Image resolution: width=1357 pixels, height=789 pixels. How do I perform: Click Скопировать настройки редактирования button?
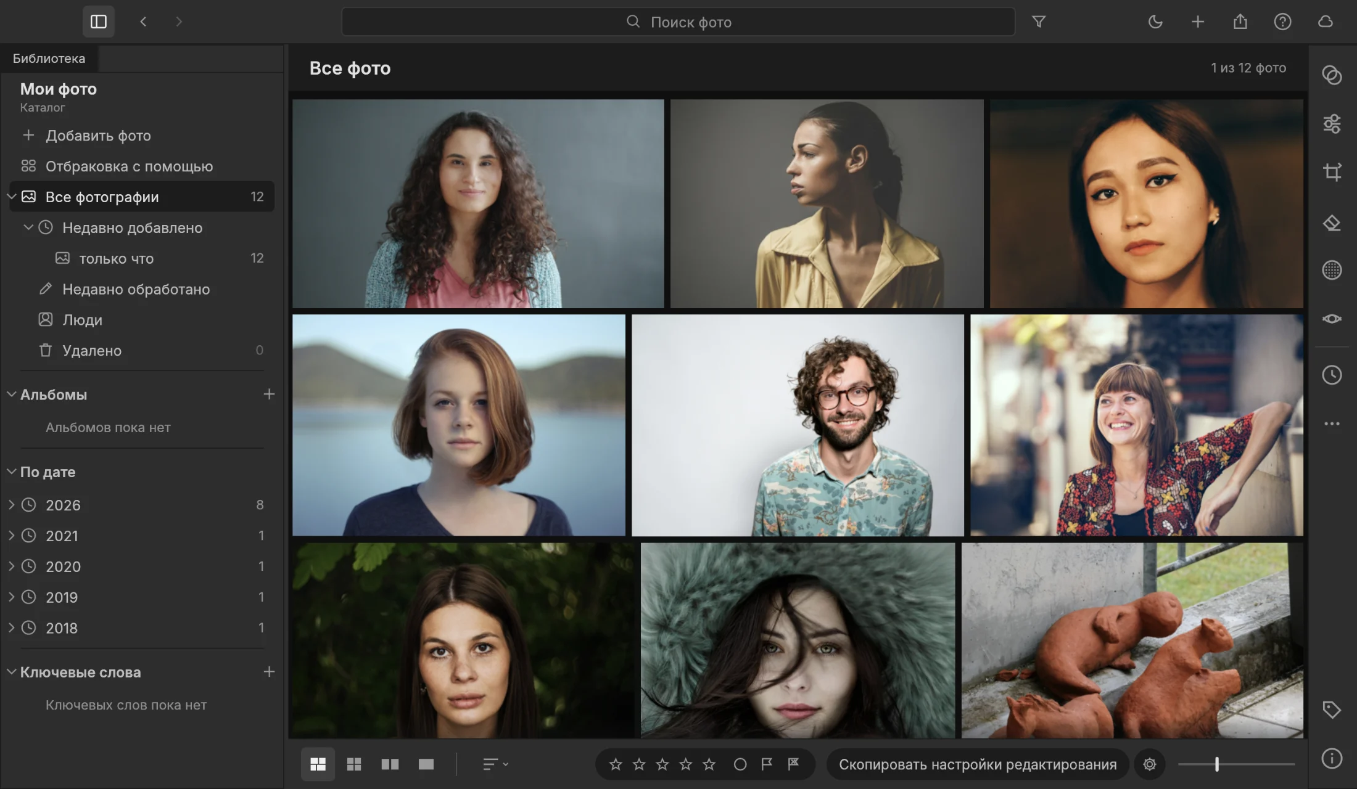click(978, 764)
